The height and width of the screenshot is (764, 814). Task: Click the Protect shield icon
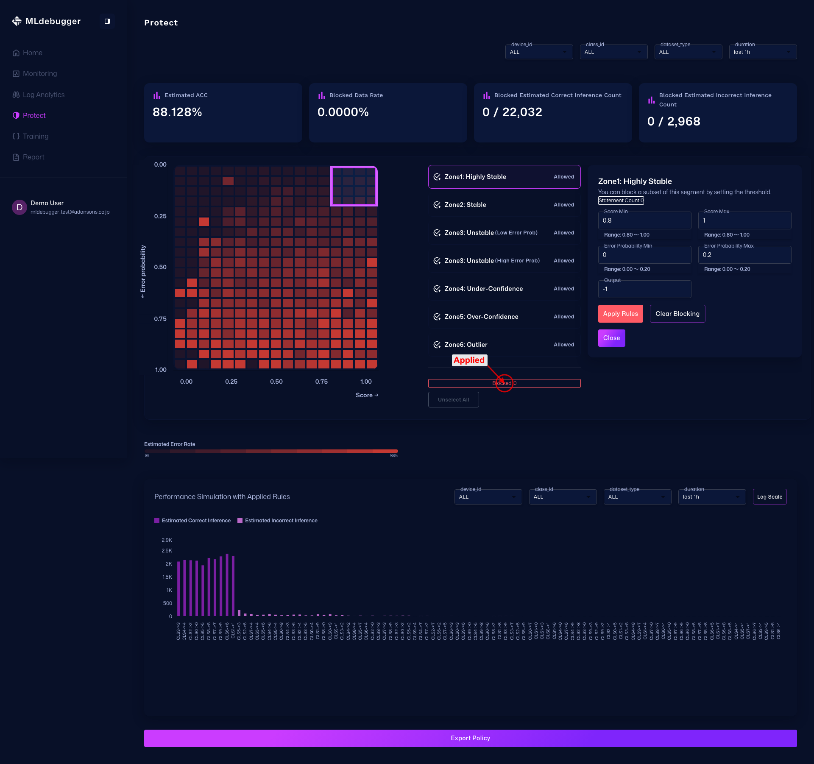click(x=16, y=115)
